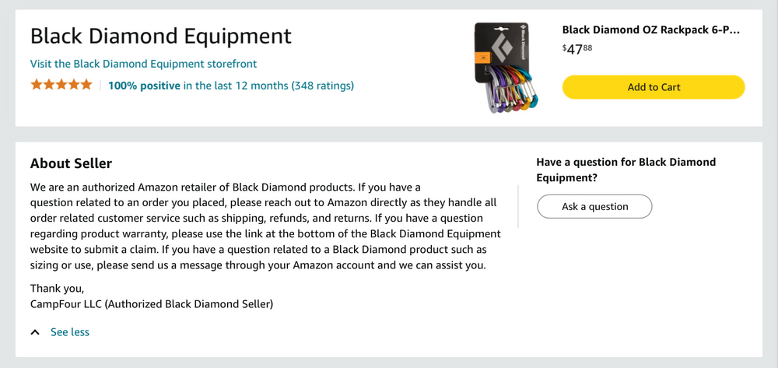
Task: Click the Have a question for Black Diamond heading
Action: point(626,170)
